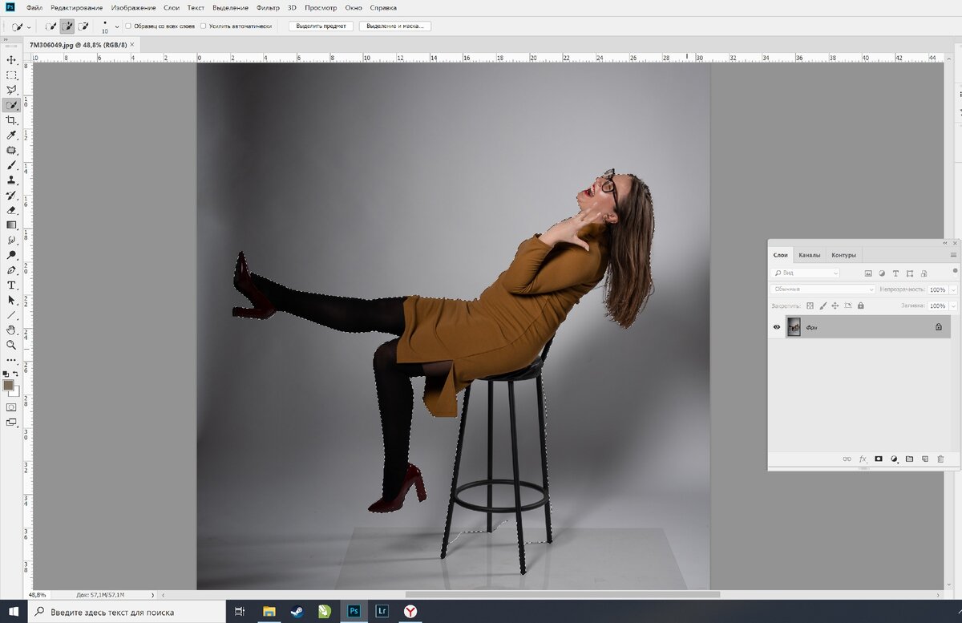
Task: Select the Clone Stamp tool
Action: [x=11, y=180]
